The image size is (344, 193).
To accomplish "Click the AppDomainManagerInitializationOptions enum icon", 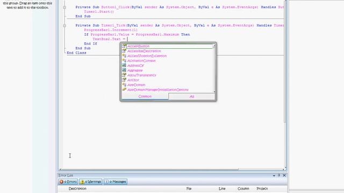I will (x=124, y=90).
